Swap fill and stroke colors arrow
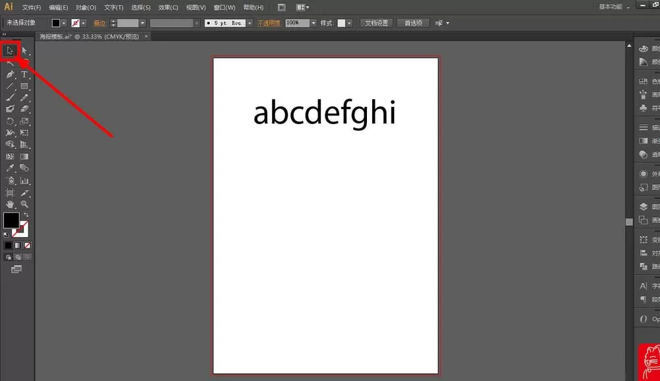Screen dimensions: 660x381 26,215
